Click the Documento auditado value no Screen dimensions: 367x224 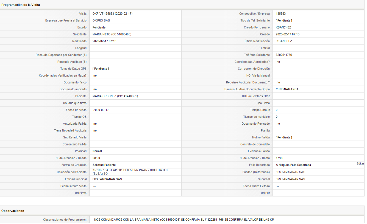(x=95, y=89)
